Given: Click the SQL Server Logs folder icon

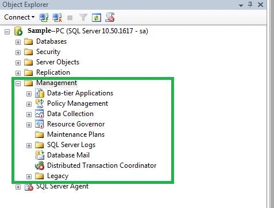Looking at the screenshot, I should pyautogui.click(x=40, y=145).
